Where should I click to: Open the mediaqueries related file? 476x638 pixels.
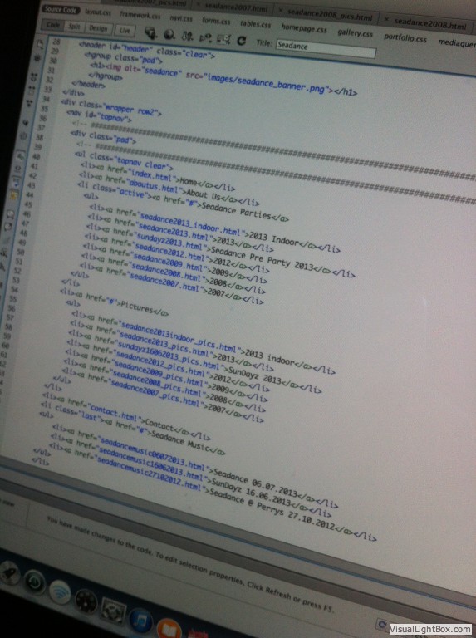(x=456, y=42)
